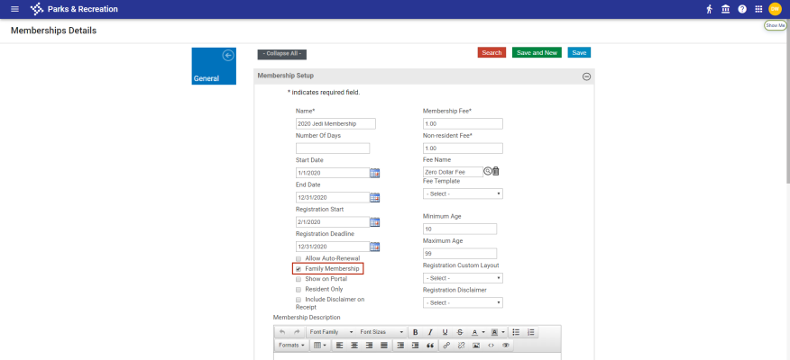790x360 pixels.
Task: Open the hamburger navigation menu
Action: (14, 9)
